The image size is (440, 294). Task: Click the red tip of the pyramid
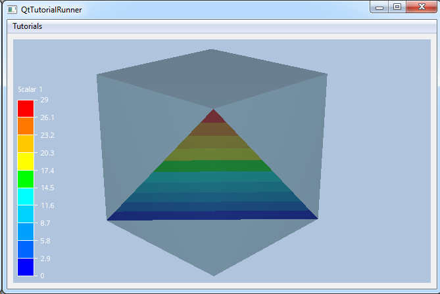(x=212, y=117)
